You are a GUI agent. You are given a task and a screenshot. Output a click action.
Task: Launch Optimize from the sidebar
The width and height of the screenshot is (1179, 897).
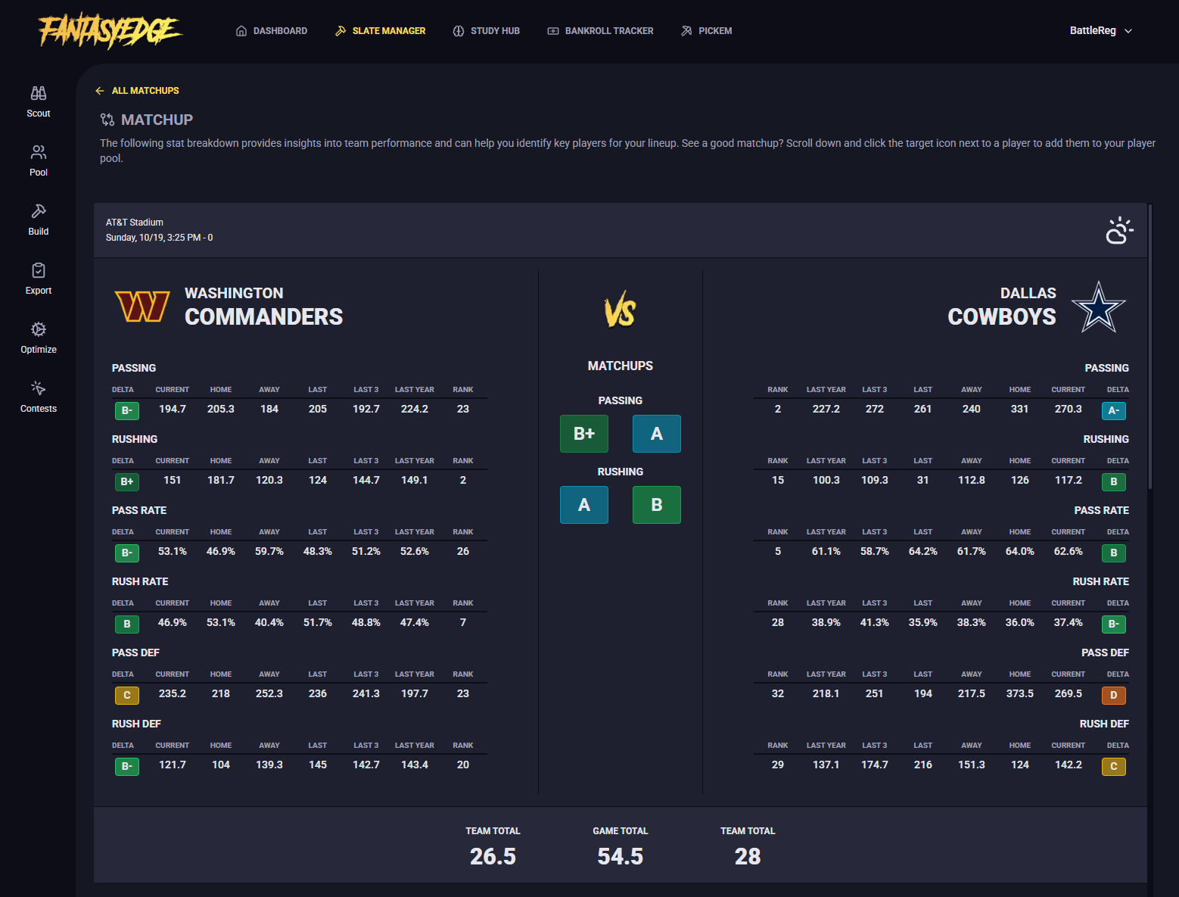tap(39, 338)
